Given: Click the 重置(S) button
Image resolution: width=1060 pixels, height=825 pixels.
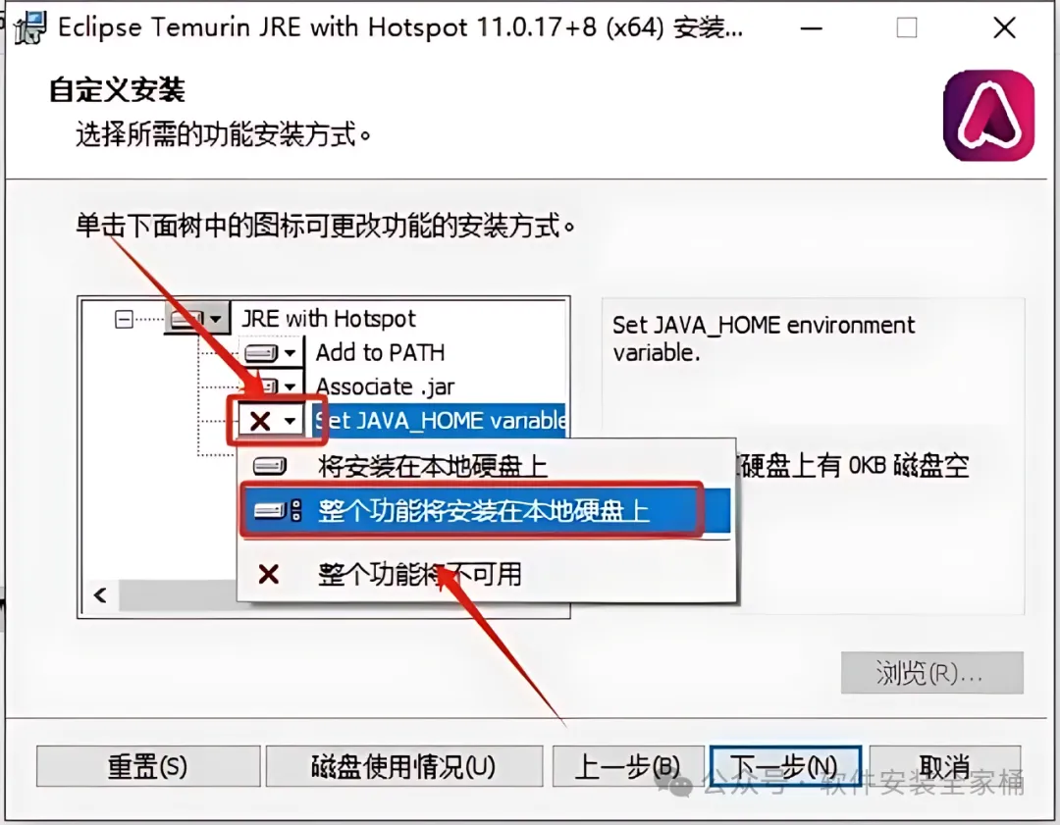Looking at the screenshot, I should click(148, 766).
